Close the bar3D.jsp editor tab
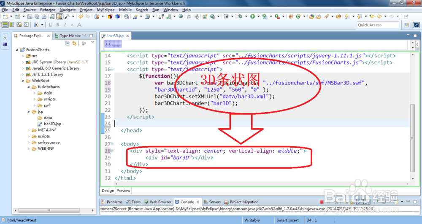The image size is (422, 224). [127, 36]
